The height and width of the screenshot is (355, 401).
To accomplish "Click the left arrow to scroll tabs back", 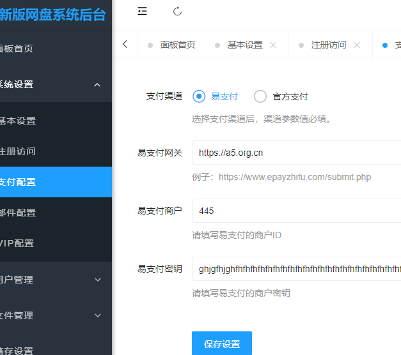I will (125, 45).
